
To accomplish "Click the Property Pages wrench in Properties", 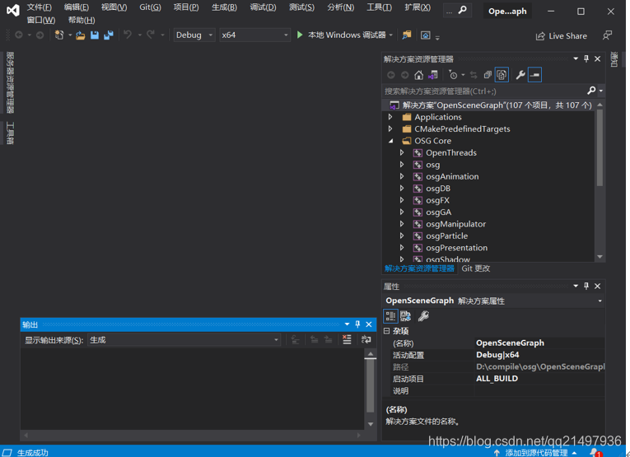I will click(423, 316).
